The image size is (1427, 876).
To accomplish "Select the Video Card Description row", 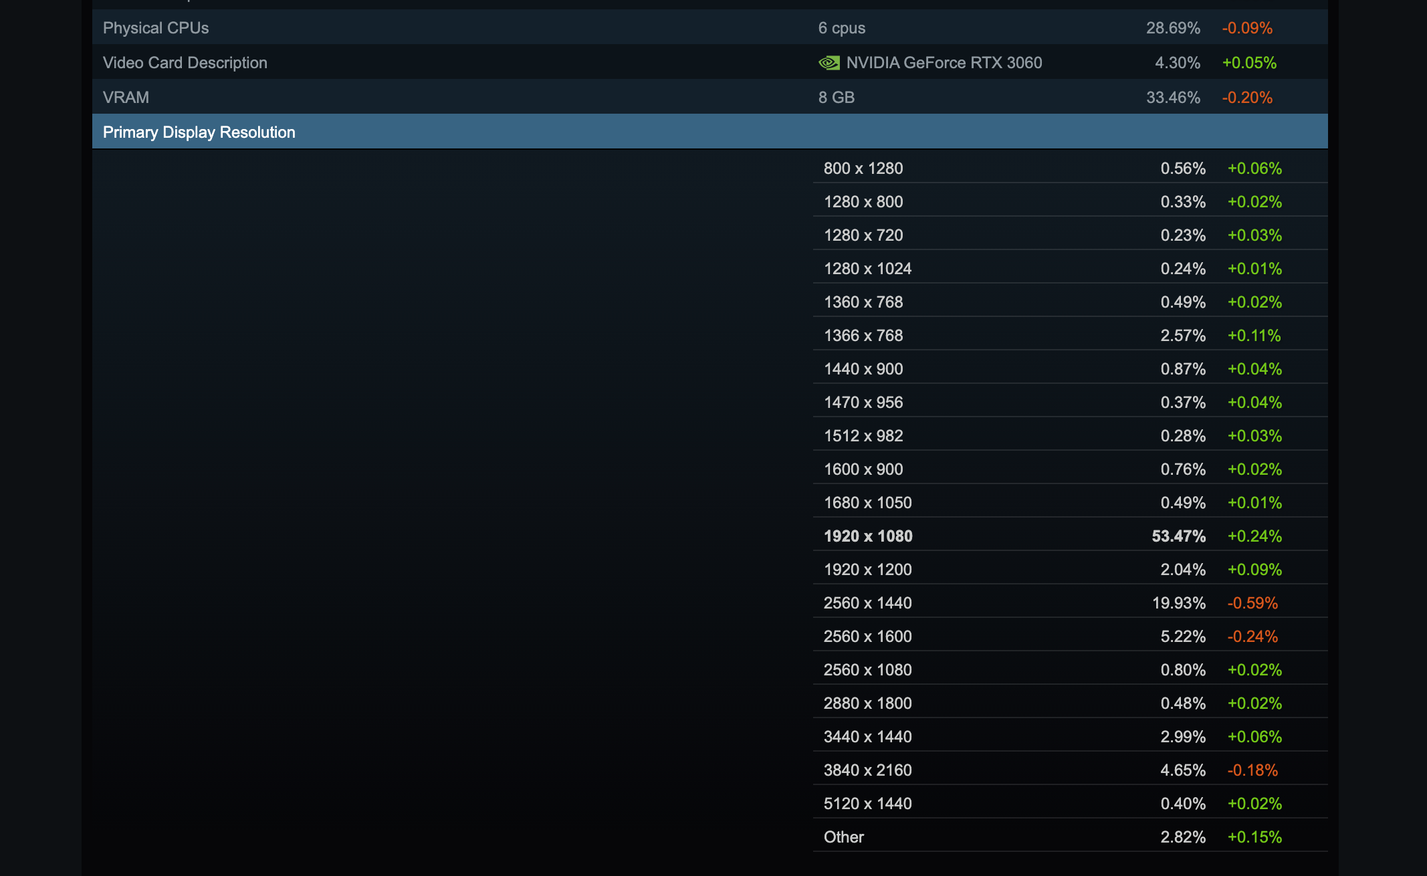I will (185, 62).
